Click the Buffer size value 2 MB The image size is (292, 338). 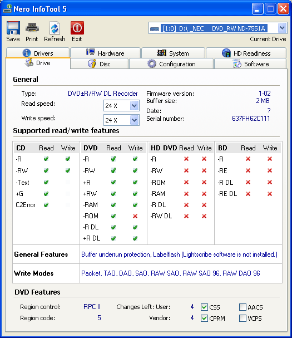[x=263, y=101]
